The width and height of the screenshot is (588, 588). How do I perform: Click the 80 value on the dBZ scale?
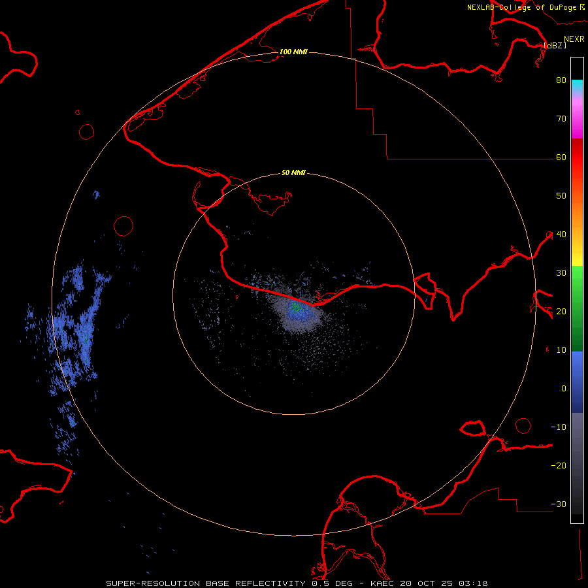tap(561, 80)
